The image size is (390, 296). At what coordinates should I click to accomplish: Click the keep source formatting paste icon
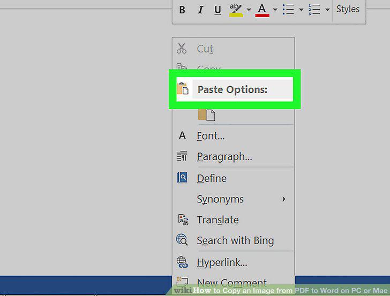207,115
